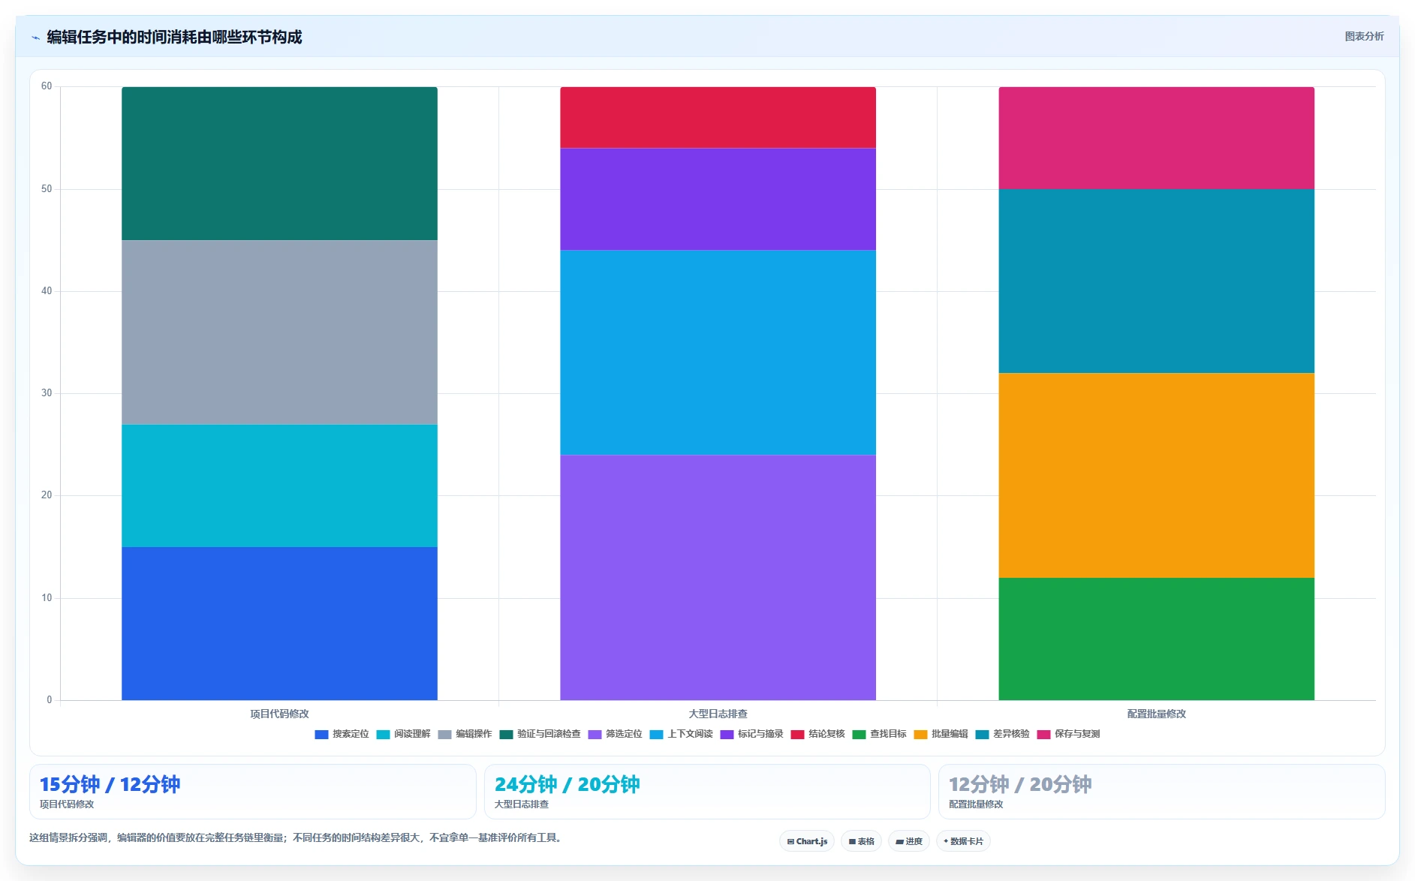Toggle the 查找目标 legend entry
The height and width of the screenshot is (881, 1415).
coord(879,734)
